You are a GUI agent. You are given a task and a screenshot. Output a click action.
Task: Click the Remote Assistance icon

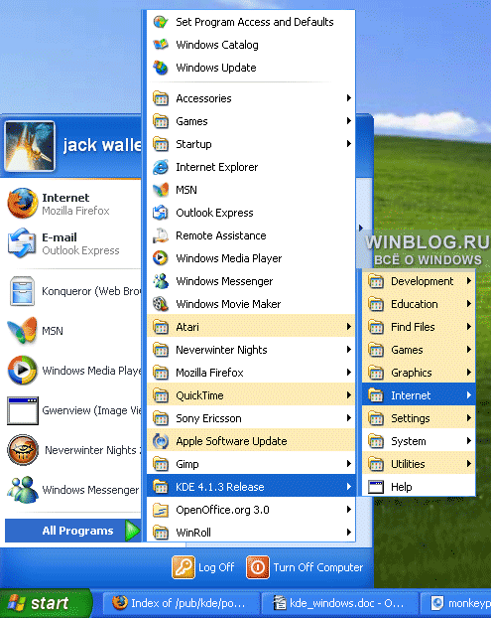click(161, 235)
